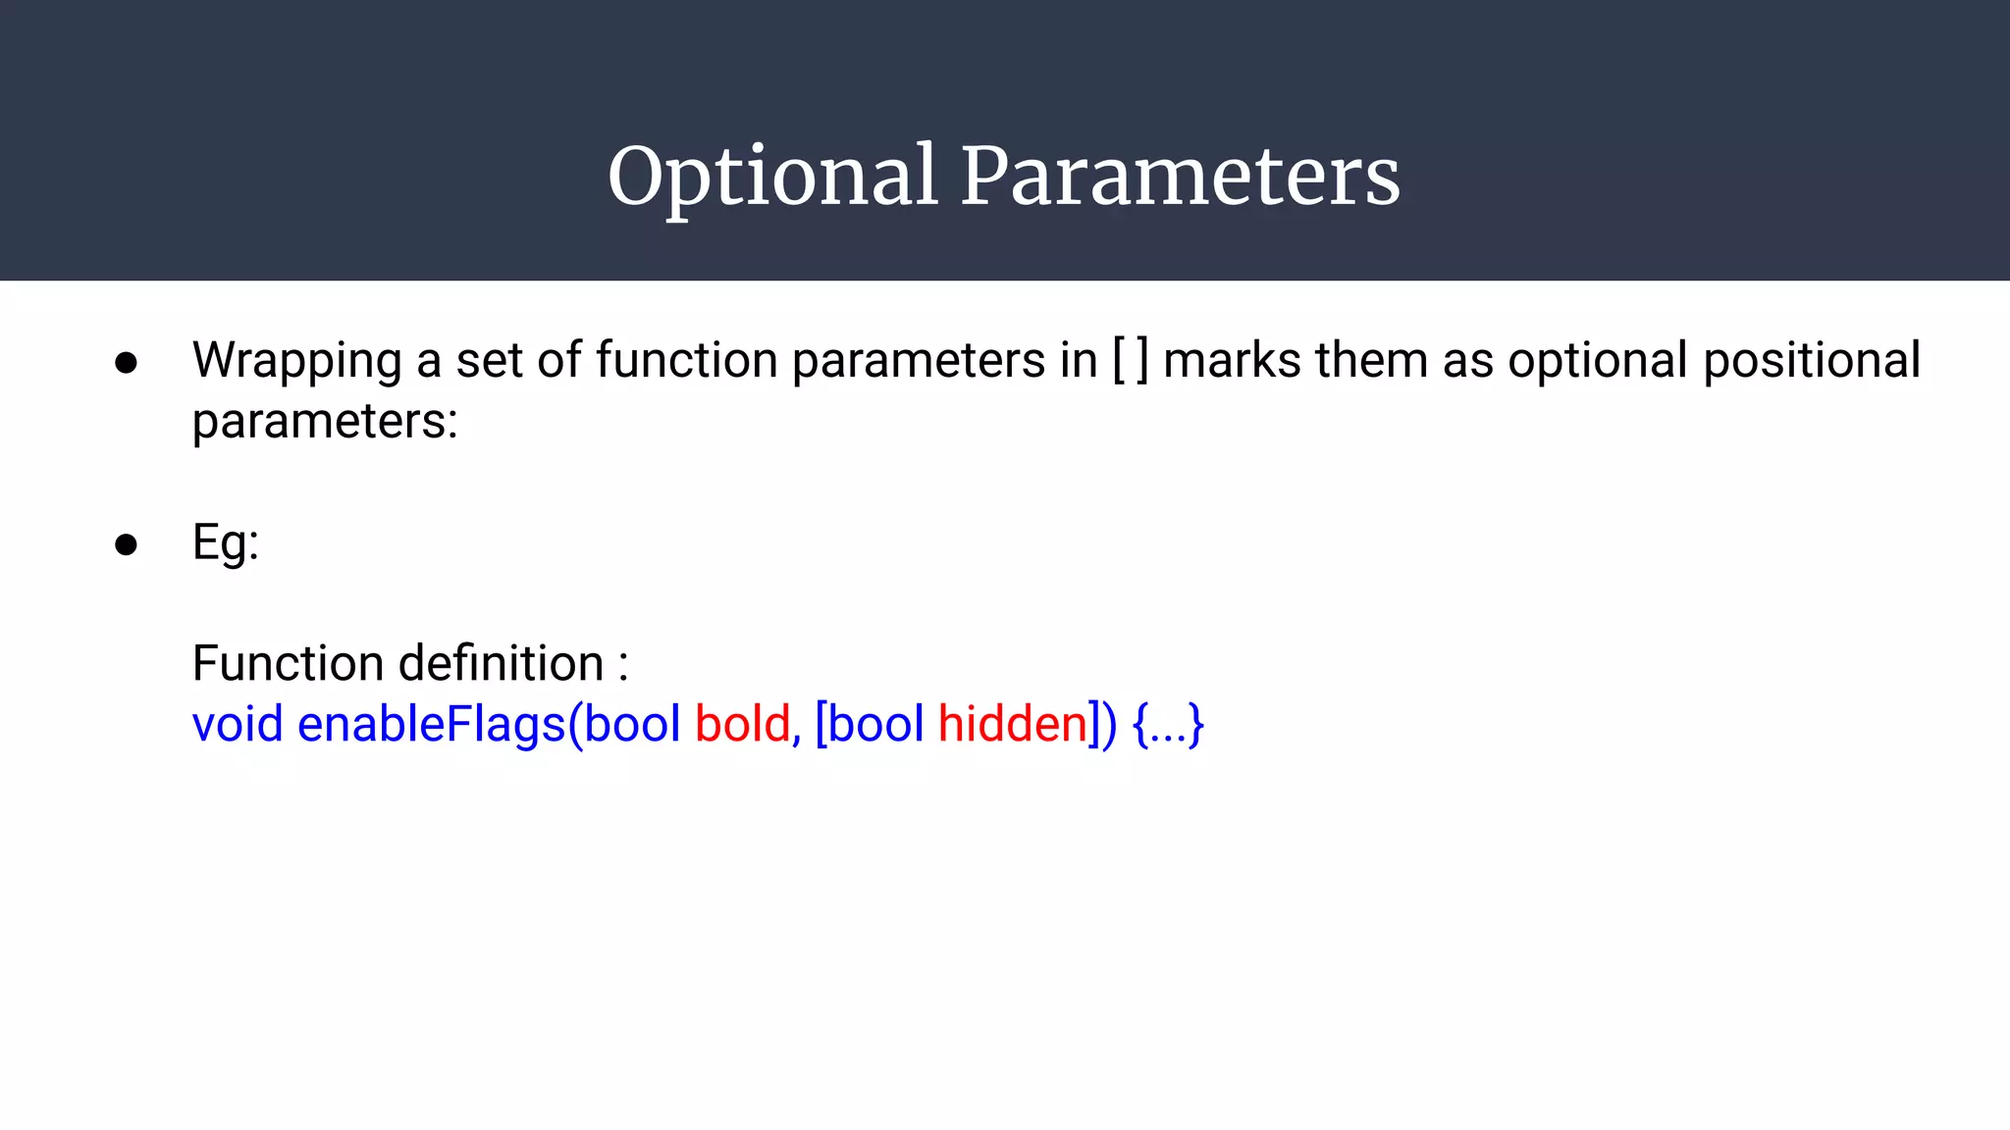Image resolution: width=2010 pixels, height=1130 pixels.
Task: Click the red "hidden" parameter name
Action: (1013, 724)
